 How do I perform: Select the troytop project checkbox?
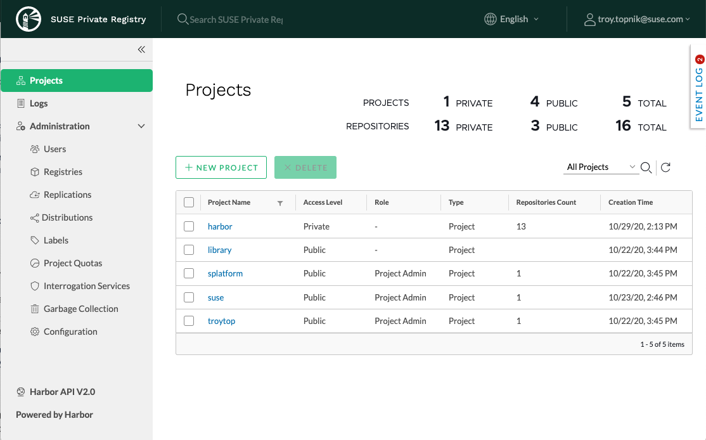189,321
